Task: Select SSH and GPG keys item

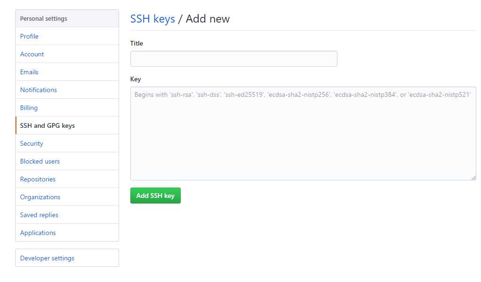Action: (x=67, y=125)
